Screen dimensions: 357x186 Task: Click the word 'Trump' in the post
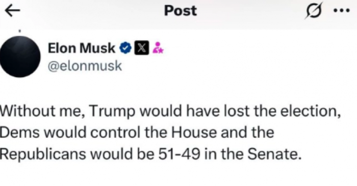(112, 112)
